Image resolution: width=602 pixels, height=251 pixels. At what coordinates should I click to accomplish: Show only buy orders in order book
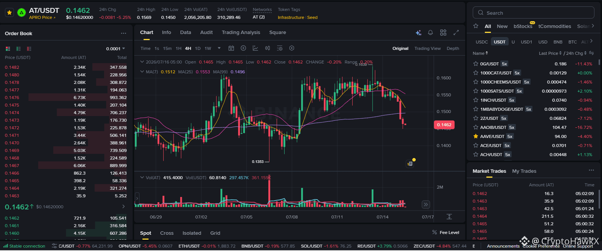click(x=19, y=49)
